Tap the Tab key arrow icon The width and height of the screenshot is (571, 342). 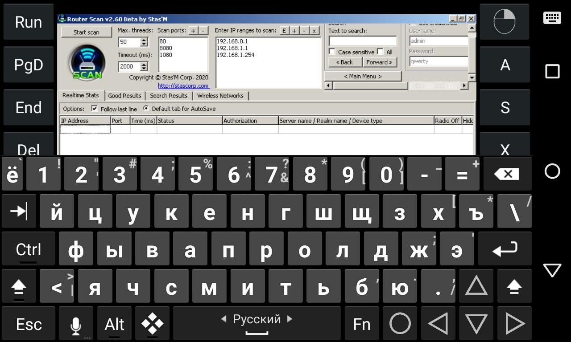coord(19,211)
